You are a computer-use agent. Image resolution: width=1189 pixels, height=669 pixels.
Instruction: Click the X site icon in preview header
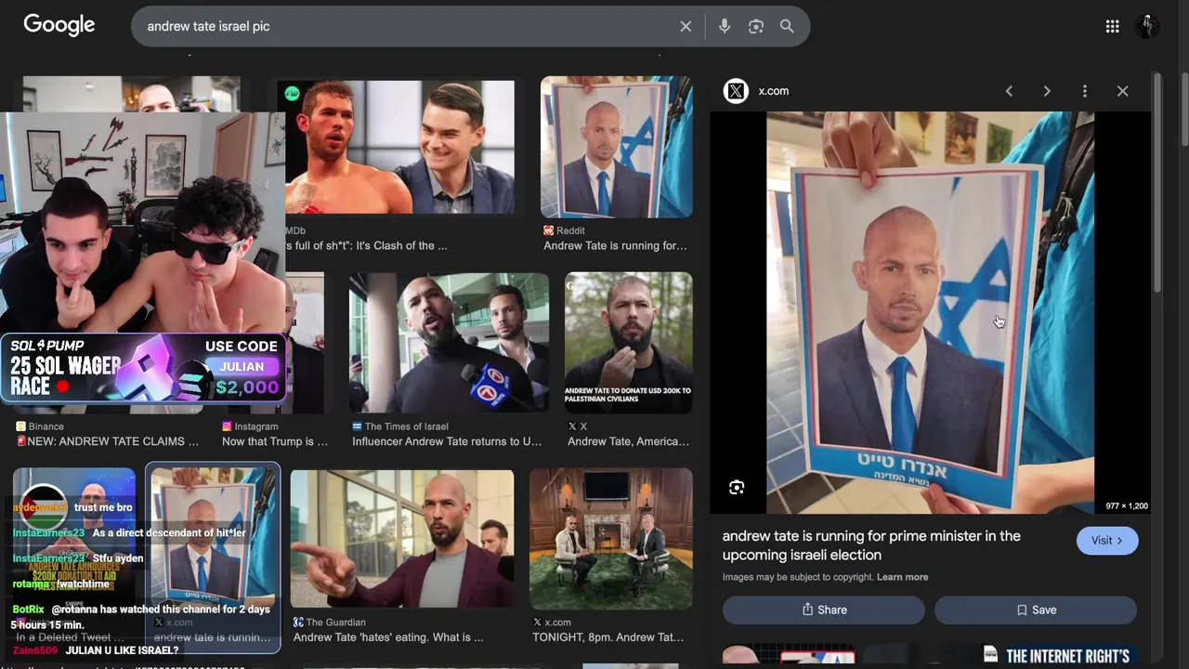[x=736, y=91]
